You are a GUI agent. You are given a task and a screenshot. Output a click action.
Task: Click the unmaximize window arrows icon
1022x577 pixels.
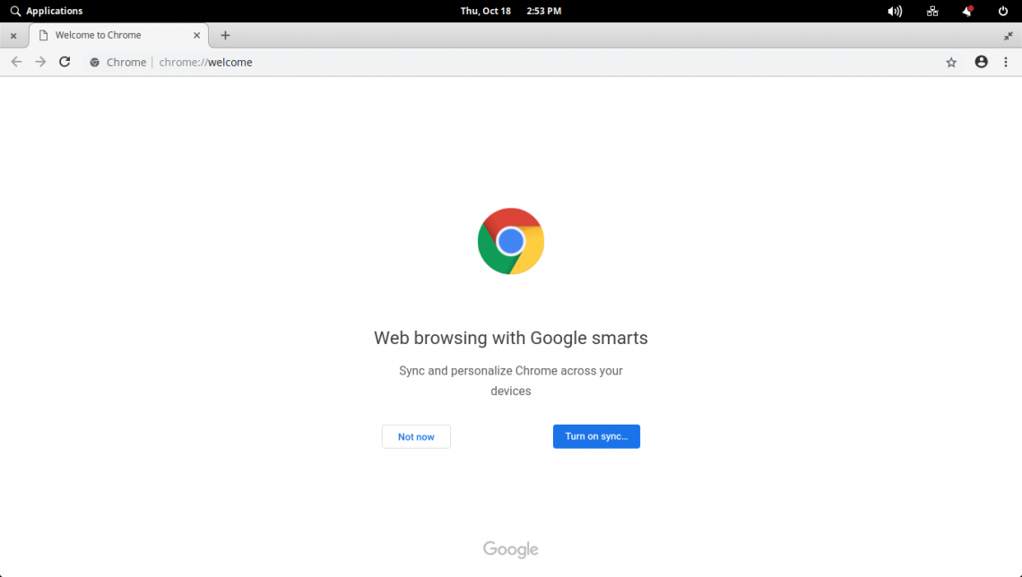point(1008,36)
